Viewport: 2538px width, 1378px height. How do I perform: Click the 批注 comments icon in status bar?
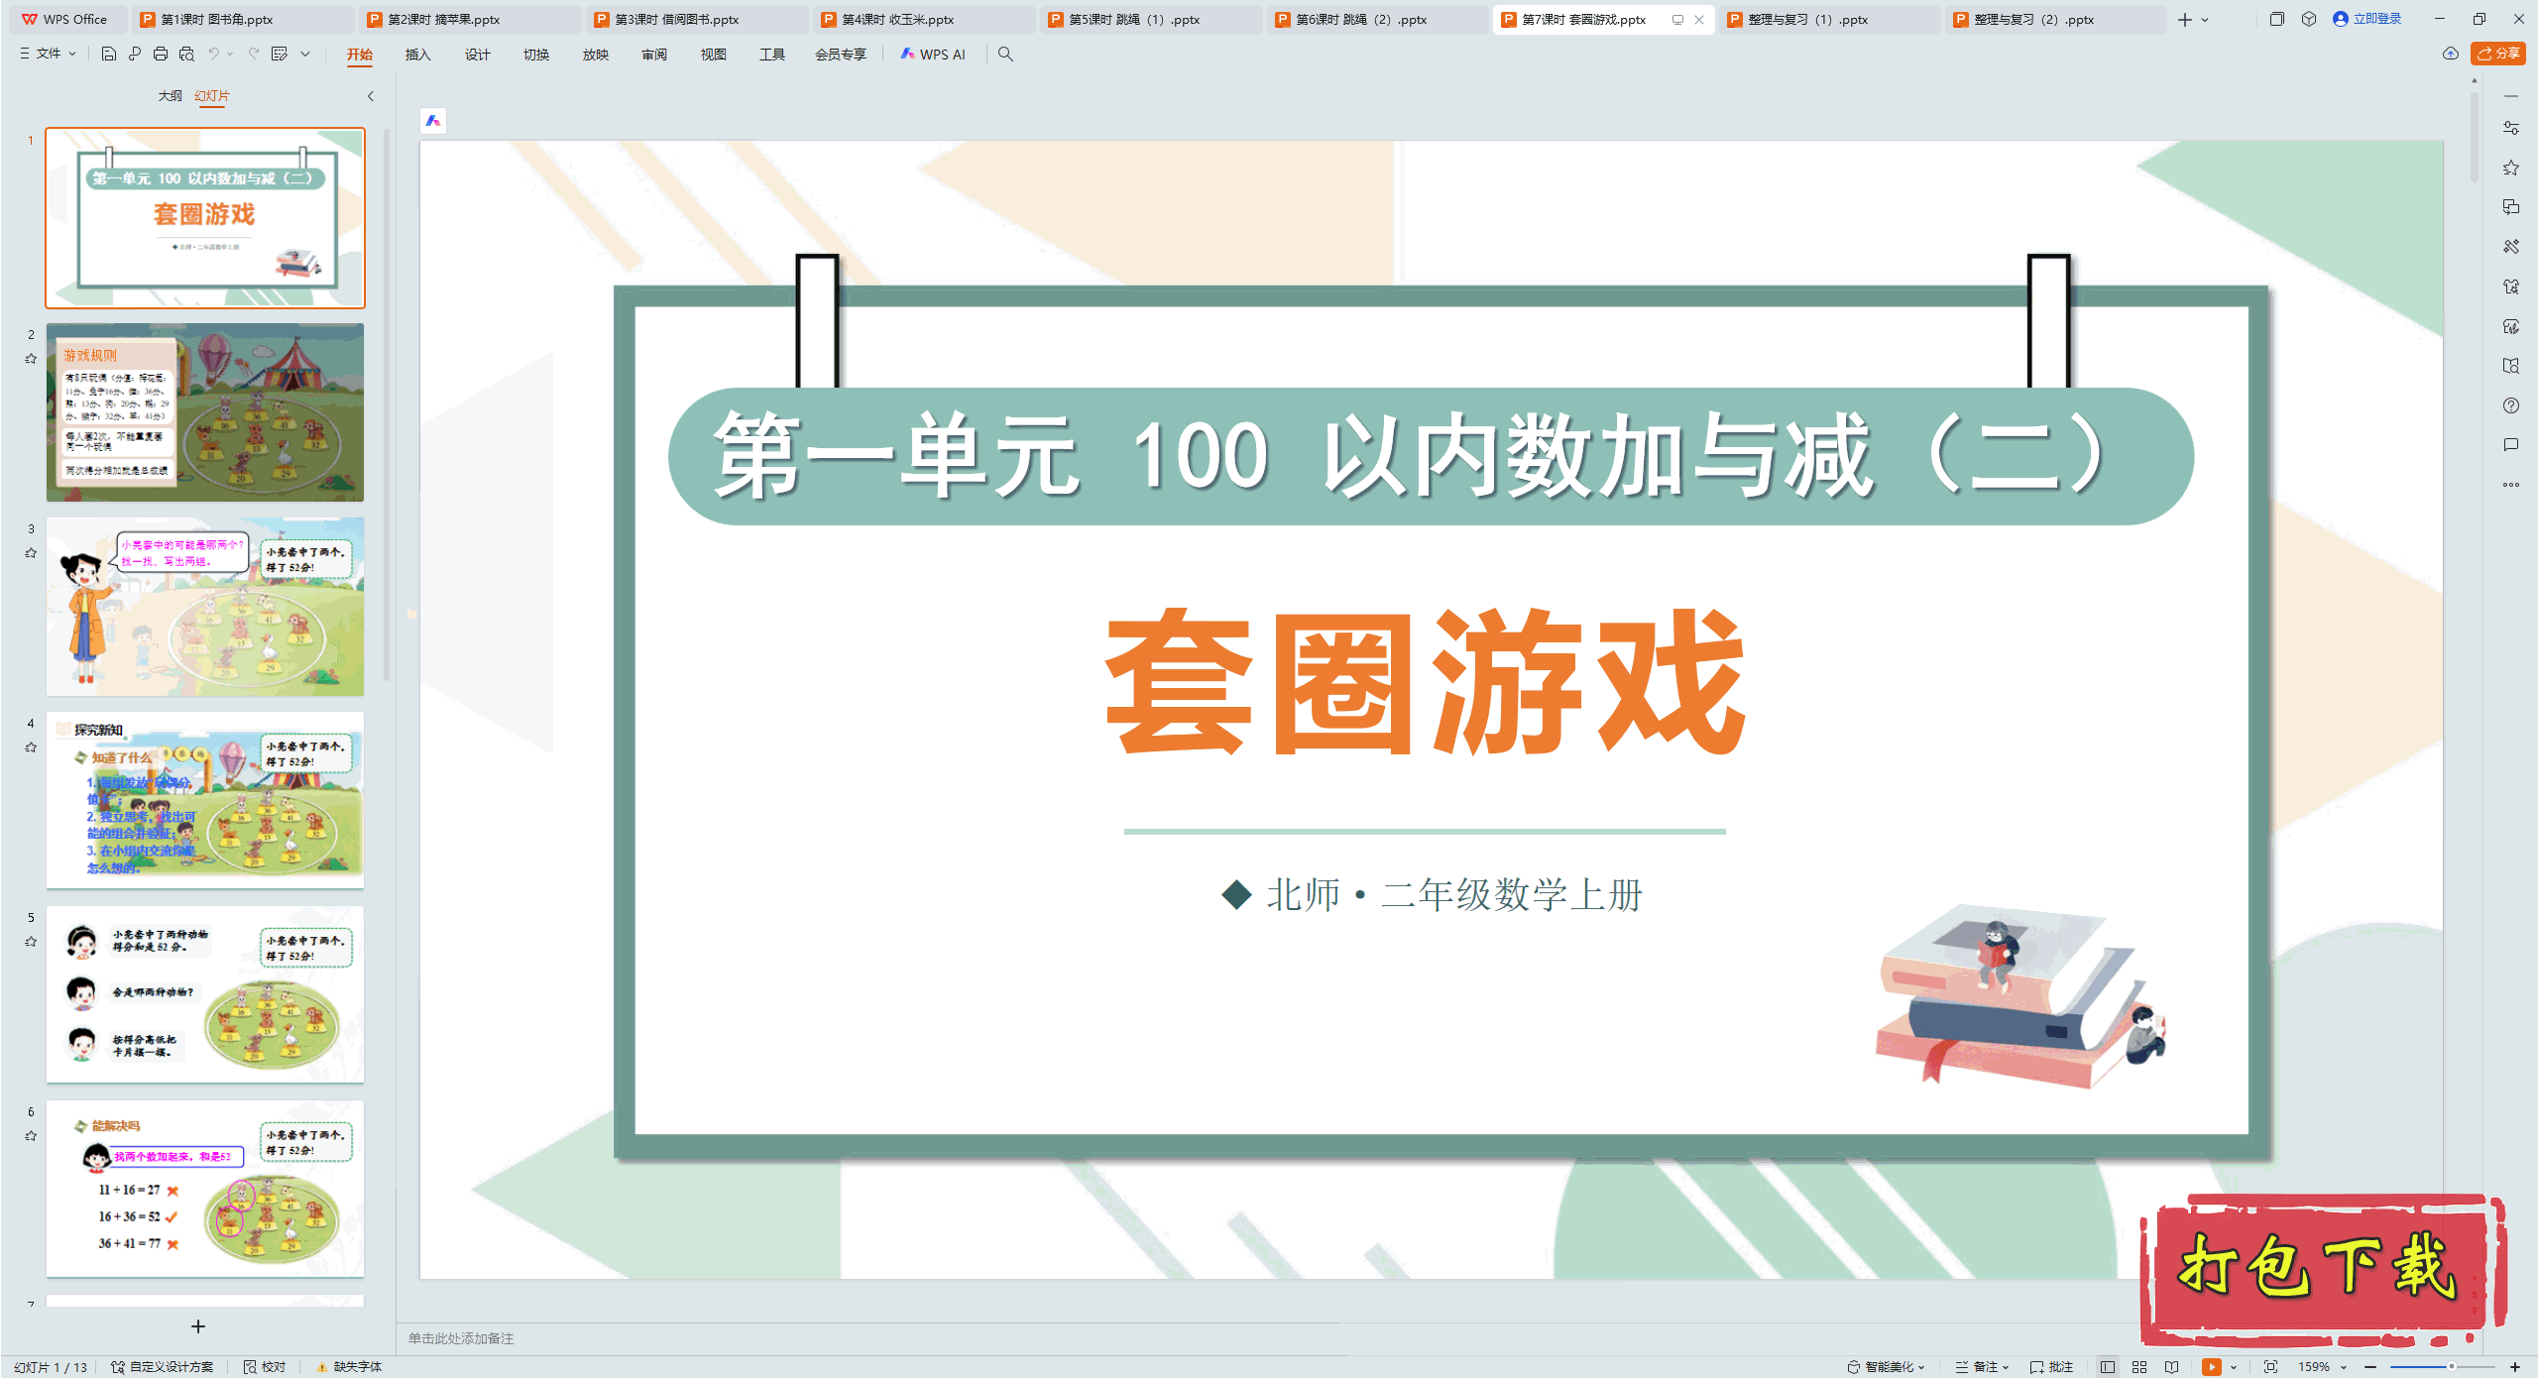[2051, 1366]
